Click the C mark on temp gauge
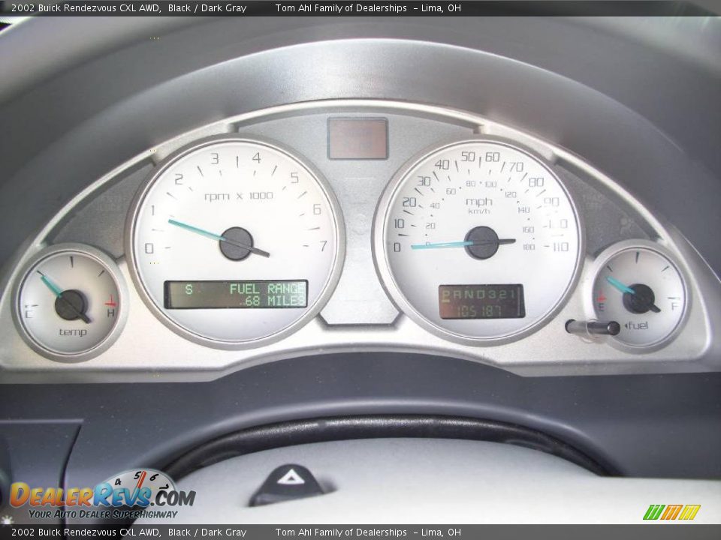721x540 pixels. [x=29, y=314]
